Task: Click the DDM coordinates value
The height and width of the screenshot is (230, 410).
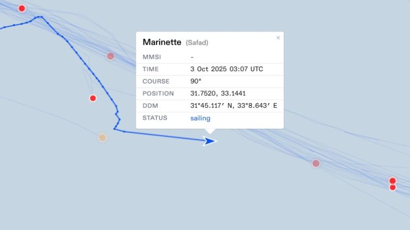Action: (233, 105)
